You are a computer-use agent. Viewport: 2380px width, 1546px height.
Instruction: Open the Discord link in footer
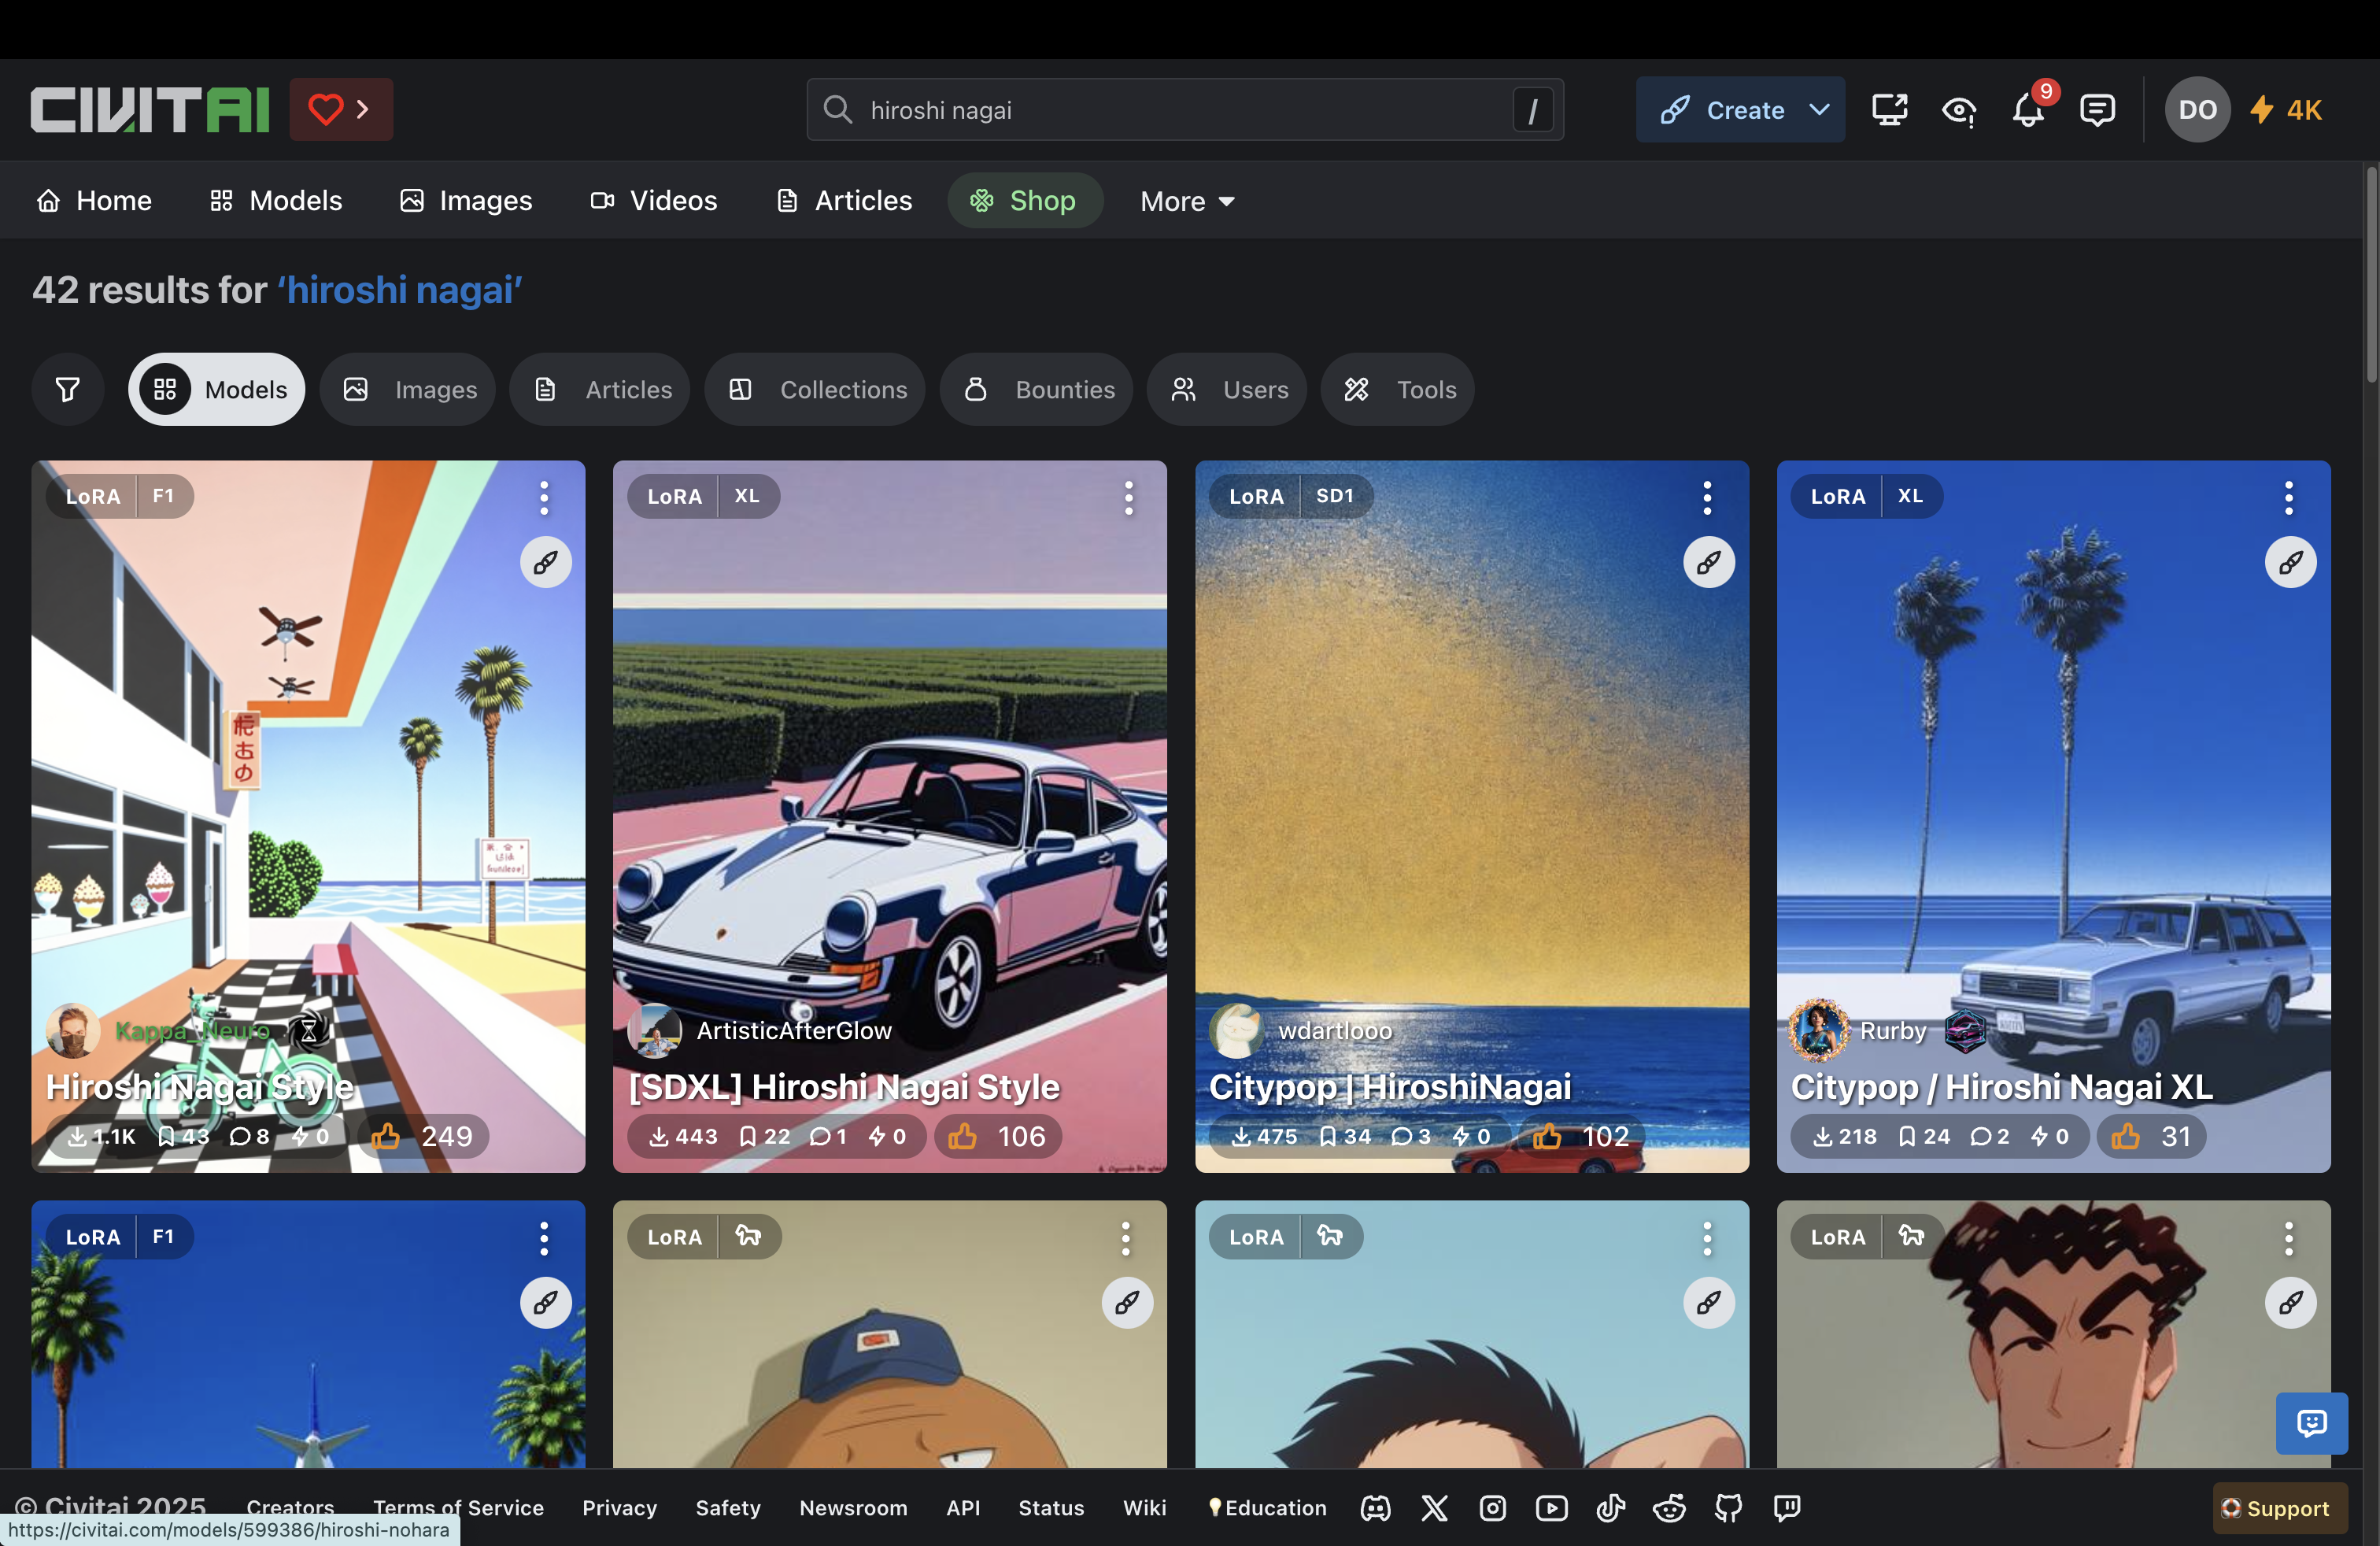pos(1375,1507)
